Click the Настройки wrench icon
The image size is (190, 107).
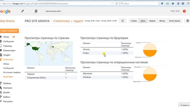[1, 101]
